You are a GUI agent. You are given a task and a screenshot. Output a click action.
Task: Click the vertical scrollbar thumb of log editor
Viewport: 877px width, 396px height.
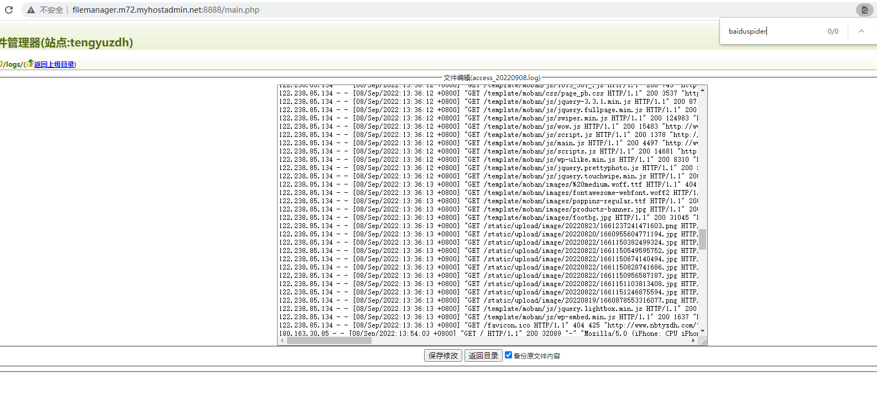[x=702, y=239]
